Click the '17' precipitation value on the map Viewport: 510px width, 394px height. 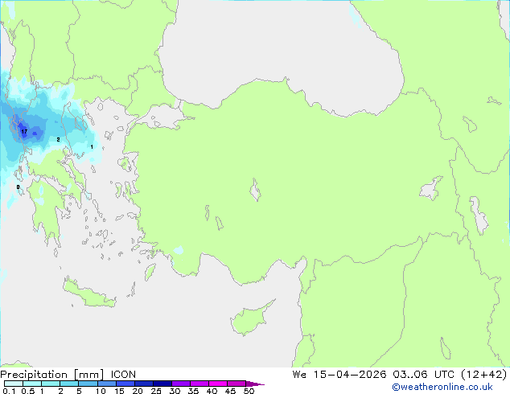coord(24,132)
